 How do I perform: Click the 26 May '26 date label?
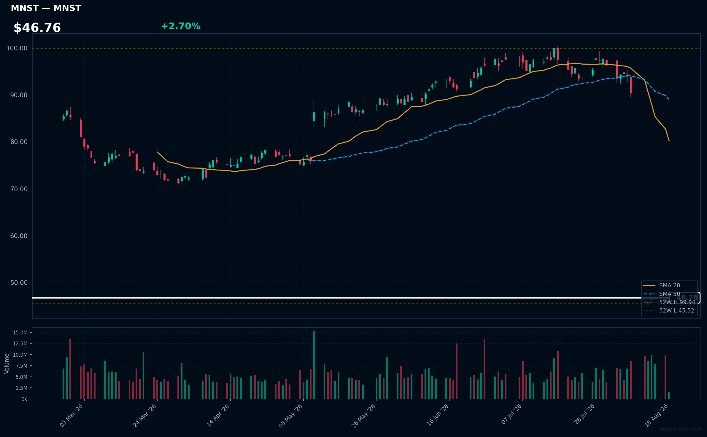tap(364, 416)
